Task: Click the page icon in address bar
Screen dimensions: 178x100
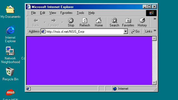Action: [x=43, y=31]
